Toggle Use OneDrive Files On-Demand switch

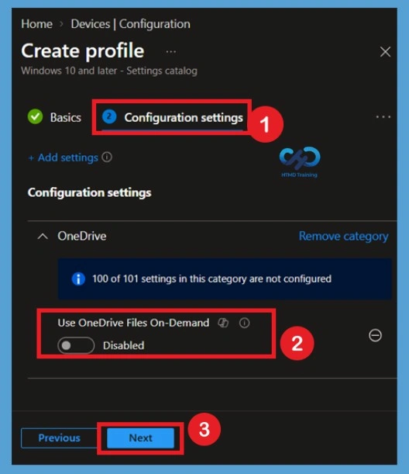pyautogui.click(x=76, y=345)
